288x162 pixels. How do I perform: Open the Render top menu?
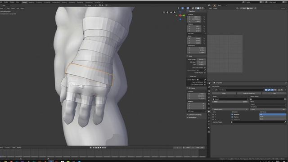point(6,2)
